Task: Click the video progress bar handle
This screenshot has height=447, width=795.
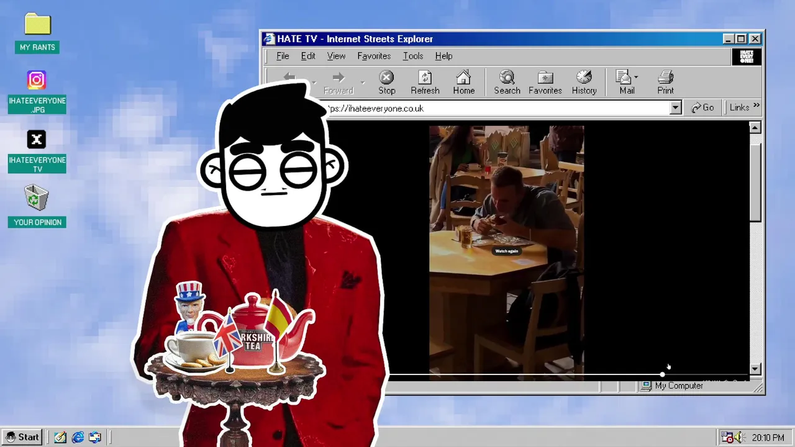Action: pyautogui.click(x=662, y=374)
